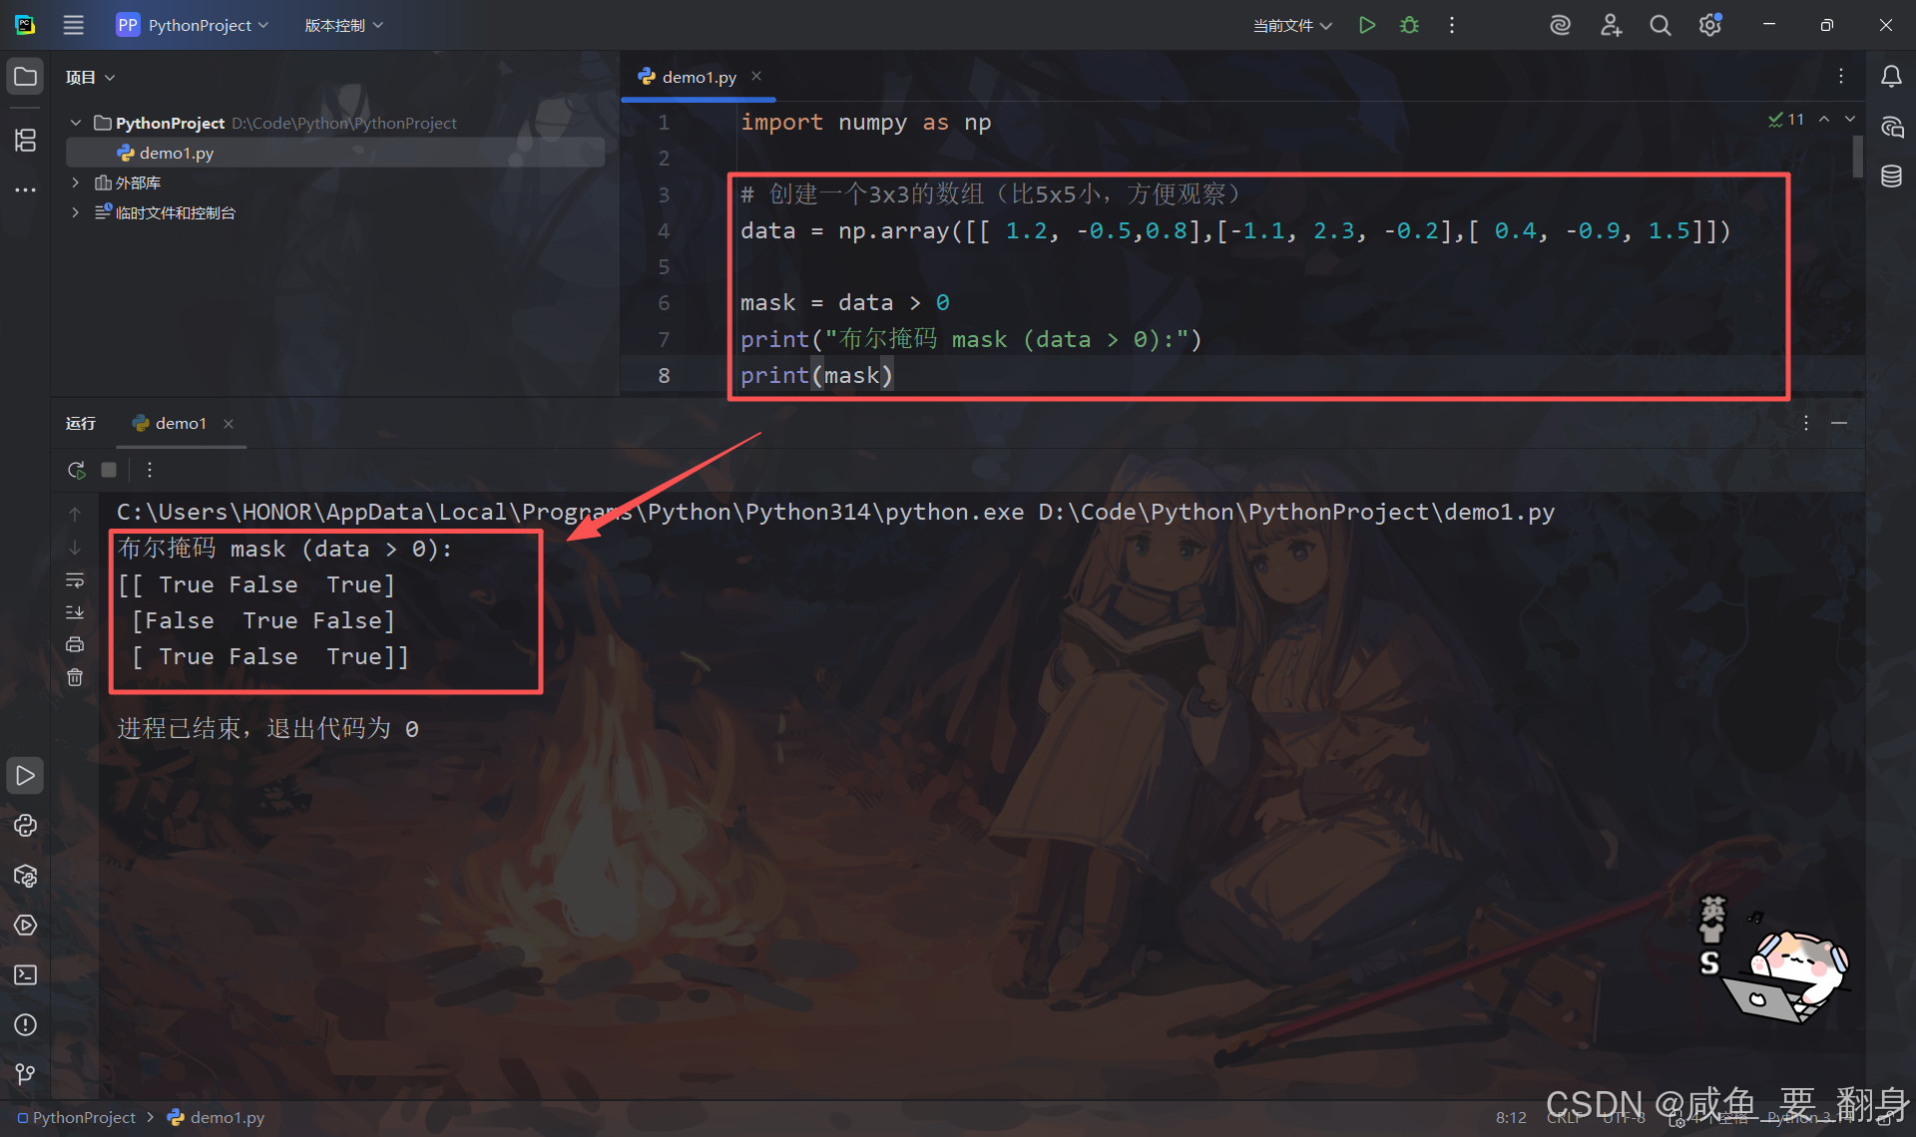Open the 版本控制 dropdown menu
Viewport: 1916px width, 1137px height.
tap(343, 25)
